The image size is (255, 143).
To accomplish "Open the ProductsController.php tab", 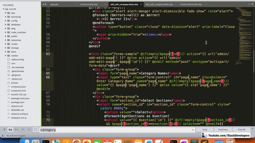I will pyautogui.click(x=191, y=4).
